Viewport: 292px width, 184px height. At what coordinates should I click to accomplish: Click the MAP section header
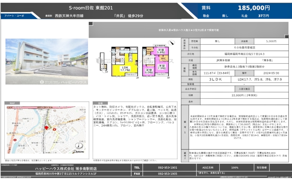pyautogui.click(x=12, y=103)
